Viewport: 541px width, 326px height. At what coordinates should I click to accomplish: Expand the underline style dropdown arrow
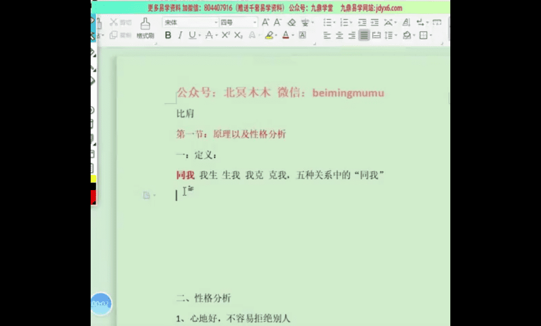[199, 36]
